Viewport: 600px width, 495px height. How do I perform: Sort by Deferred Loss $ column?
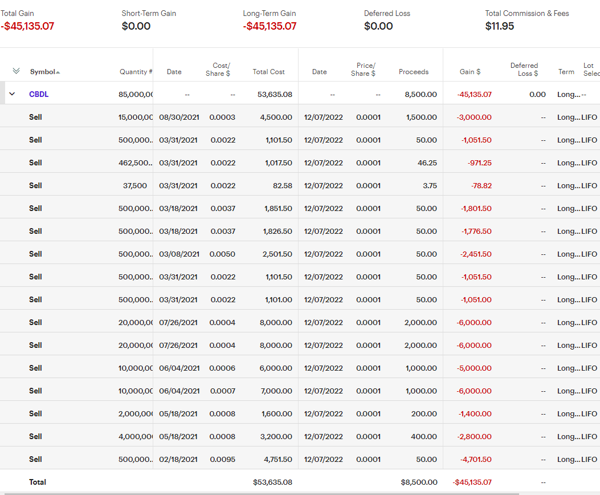pyautogui.click(x=524, y=69)
